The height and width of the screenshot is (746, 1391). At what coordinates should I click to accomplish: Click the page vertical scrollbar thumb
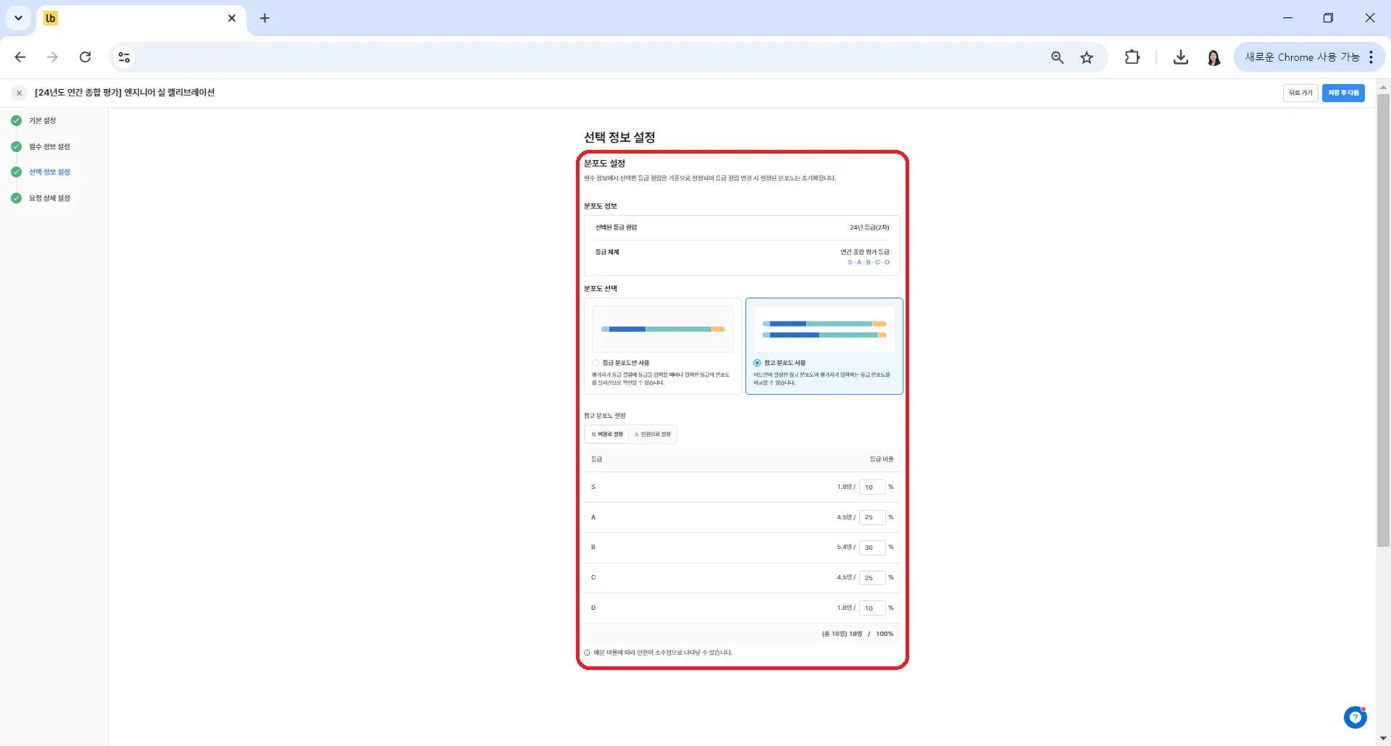click(1383, 320)
